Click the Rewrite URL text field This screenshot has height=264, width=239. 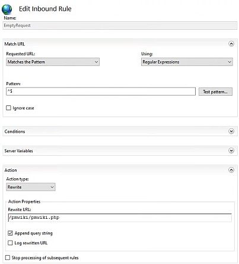coord(120,218)
